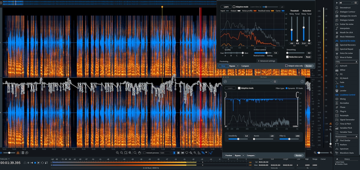Image resolution: width=360 pixels, height=170 pixels.
Task: Open the Interpolate module
Action: pos(345,28)
